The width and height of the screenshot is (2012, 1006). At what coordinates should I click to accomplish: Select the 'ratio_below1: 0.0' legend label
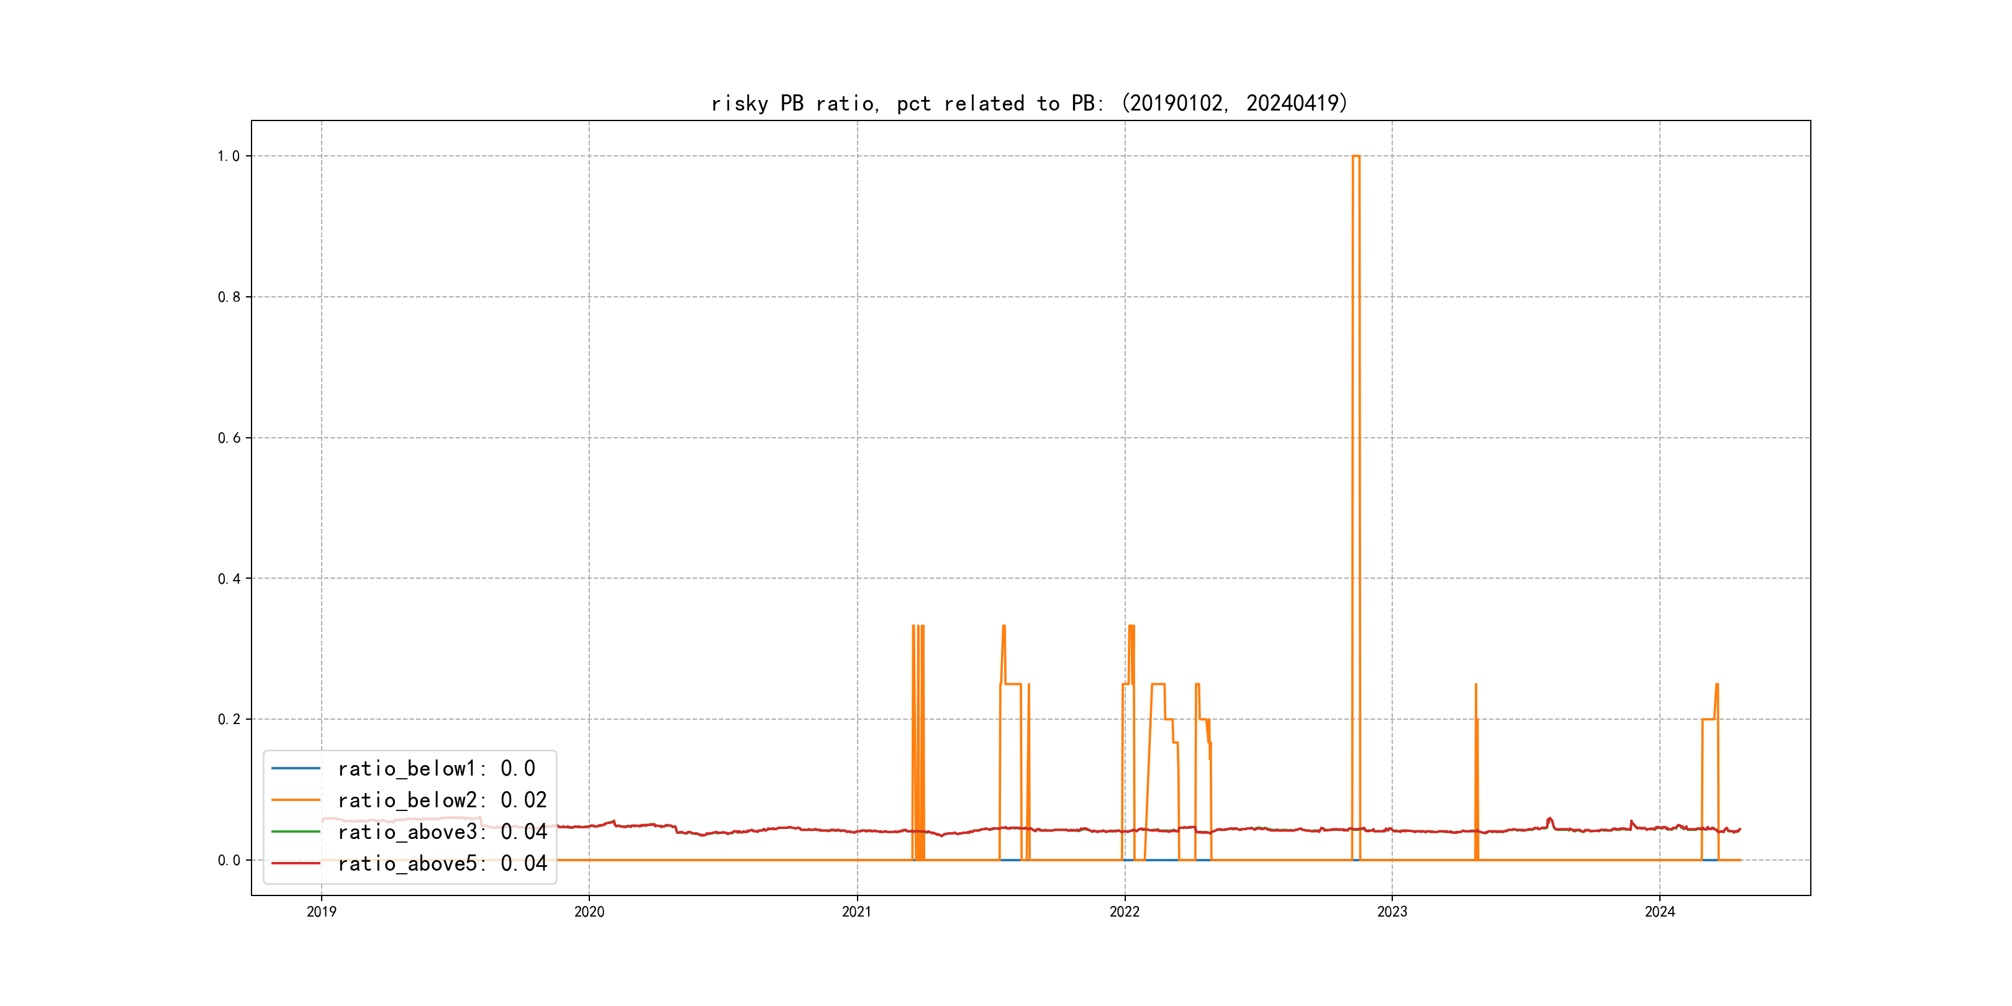tap(436, 769)
